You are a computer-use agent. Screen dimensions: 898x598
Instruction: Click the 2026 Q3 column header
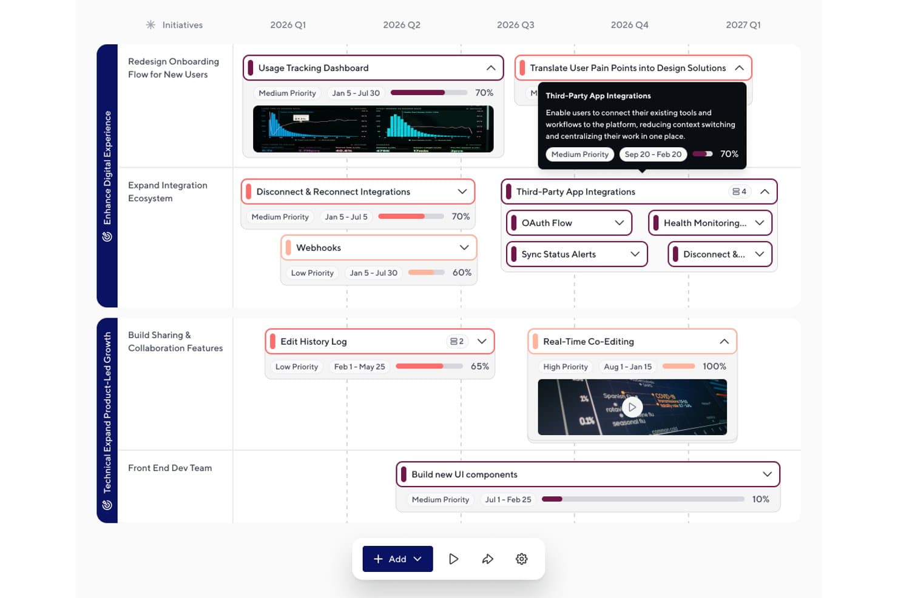tap(516, 25)
